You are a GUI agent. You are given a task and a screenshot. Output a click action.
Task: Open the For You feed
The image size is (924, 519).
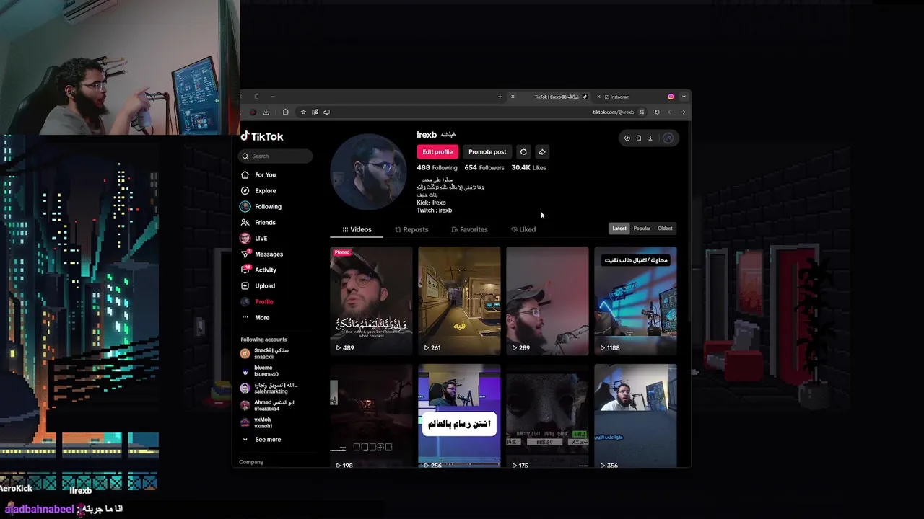point(258,174)
